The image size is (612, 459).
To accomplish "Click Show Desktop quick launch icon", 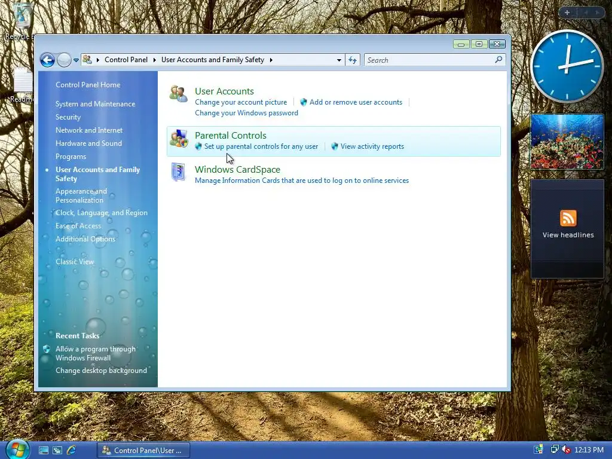I will click(43, 450).
